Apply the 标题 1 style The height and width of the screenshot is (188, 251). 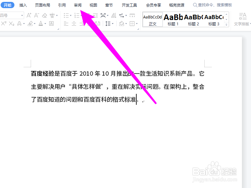[173, 19]
